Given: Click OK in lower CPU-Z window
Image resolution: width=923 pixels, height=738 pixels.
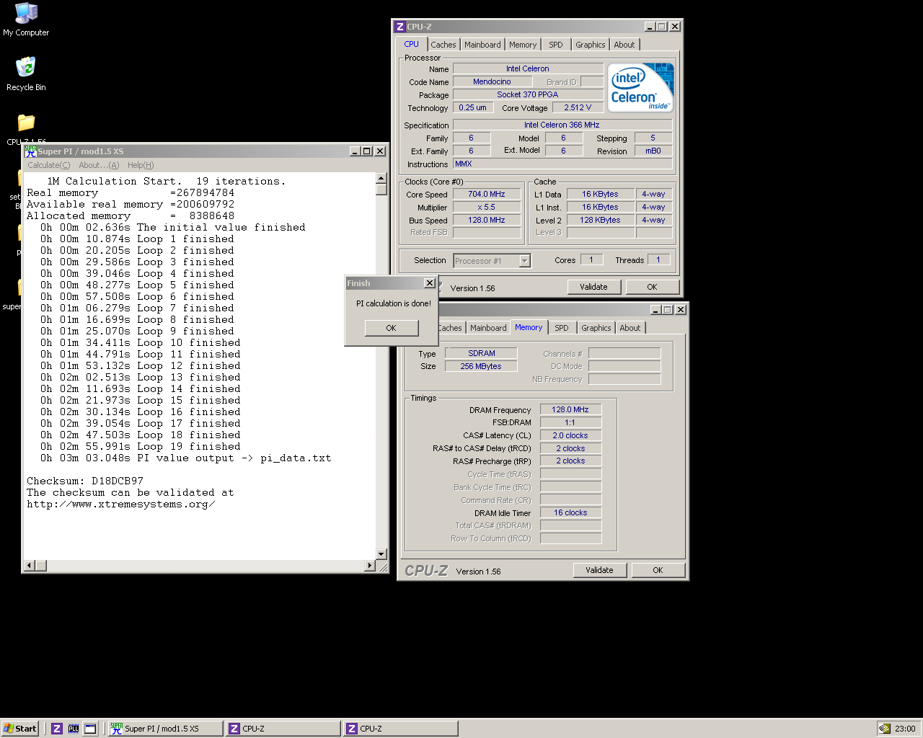Looking at the screenshot, I should pyautogui.click(x=658, y=570).
